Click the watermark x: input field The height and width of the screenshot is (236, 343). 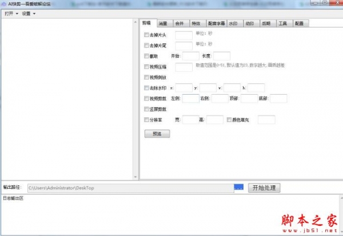click(x=184, y=88)
